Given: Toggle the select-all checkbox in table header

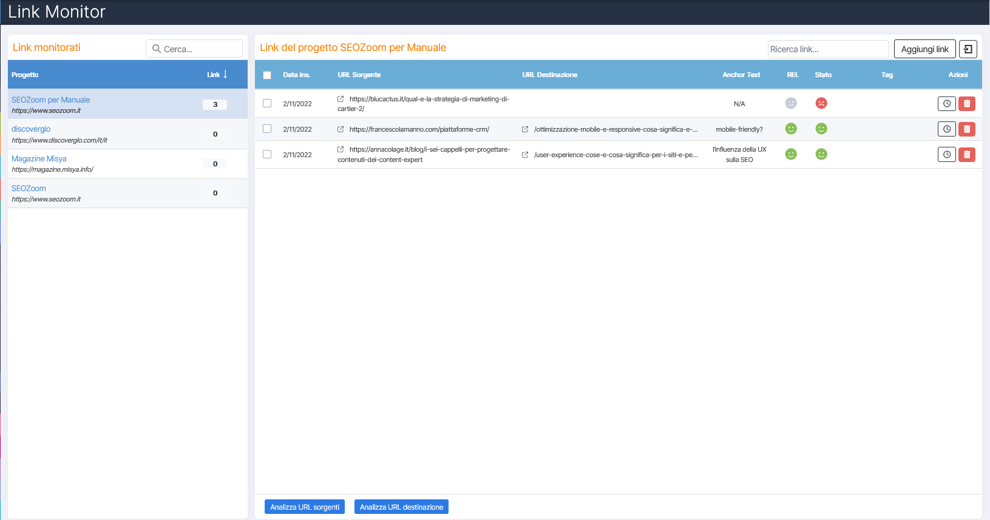Looking at the screenshot, I should point(267,75).
